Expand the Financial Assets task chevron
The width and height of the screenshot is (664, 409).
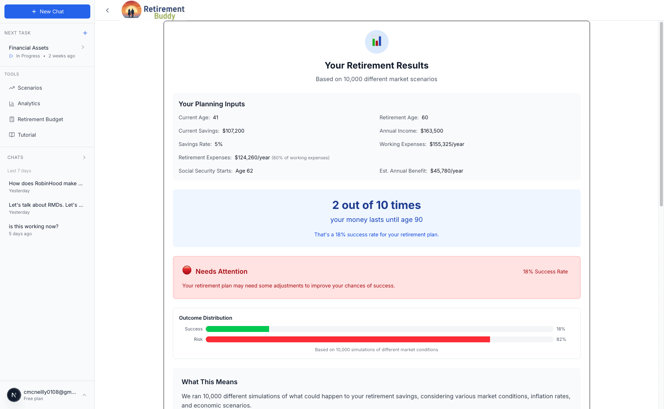83,47
